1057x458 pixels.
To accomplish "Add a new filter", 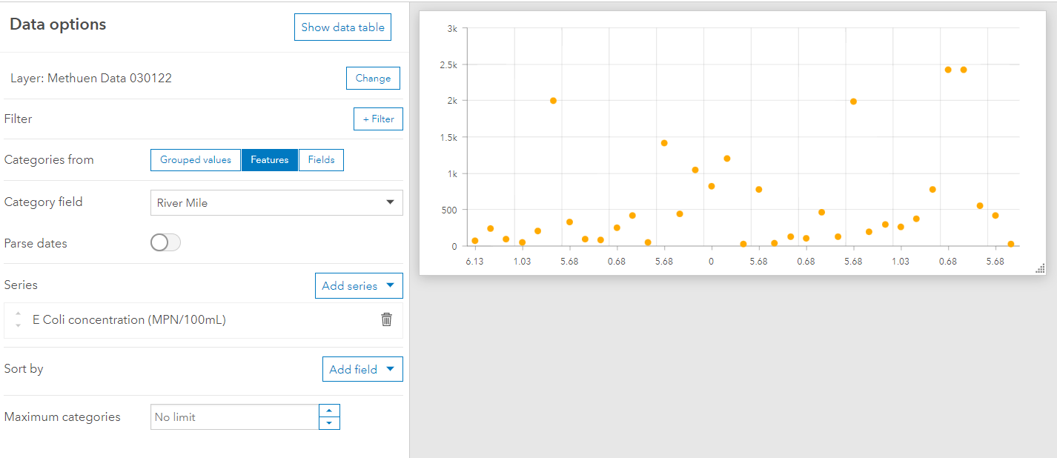I will click(x=378, y=119).
